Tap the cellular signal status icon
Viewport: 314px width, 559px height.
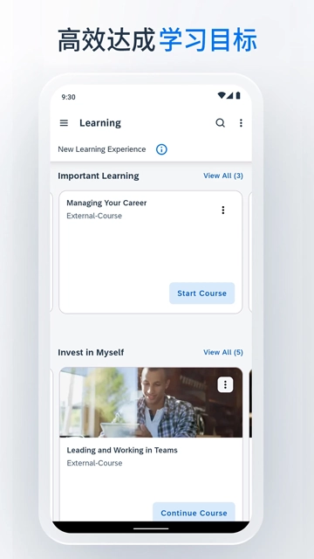coord(229,95)
